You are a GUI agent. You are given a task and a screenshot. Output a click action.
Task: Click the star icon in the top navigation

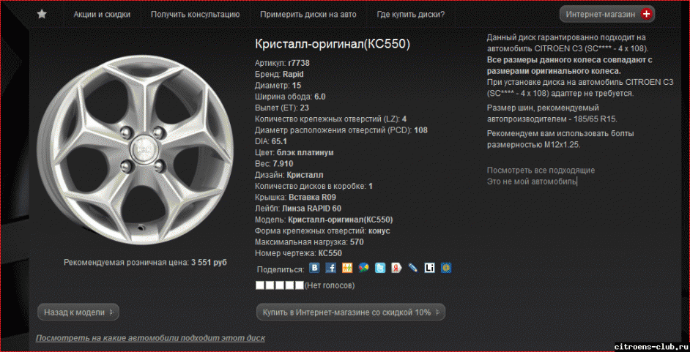tap(42, 15)
